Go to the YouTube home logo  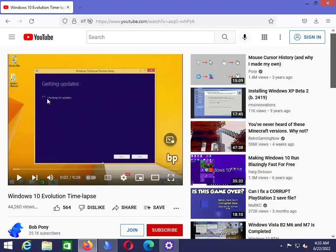(x=38, y=37)
